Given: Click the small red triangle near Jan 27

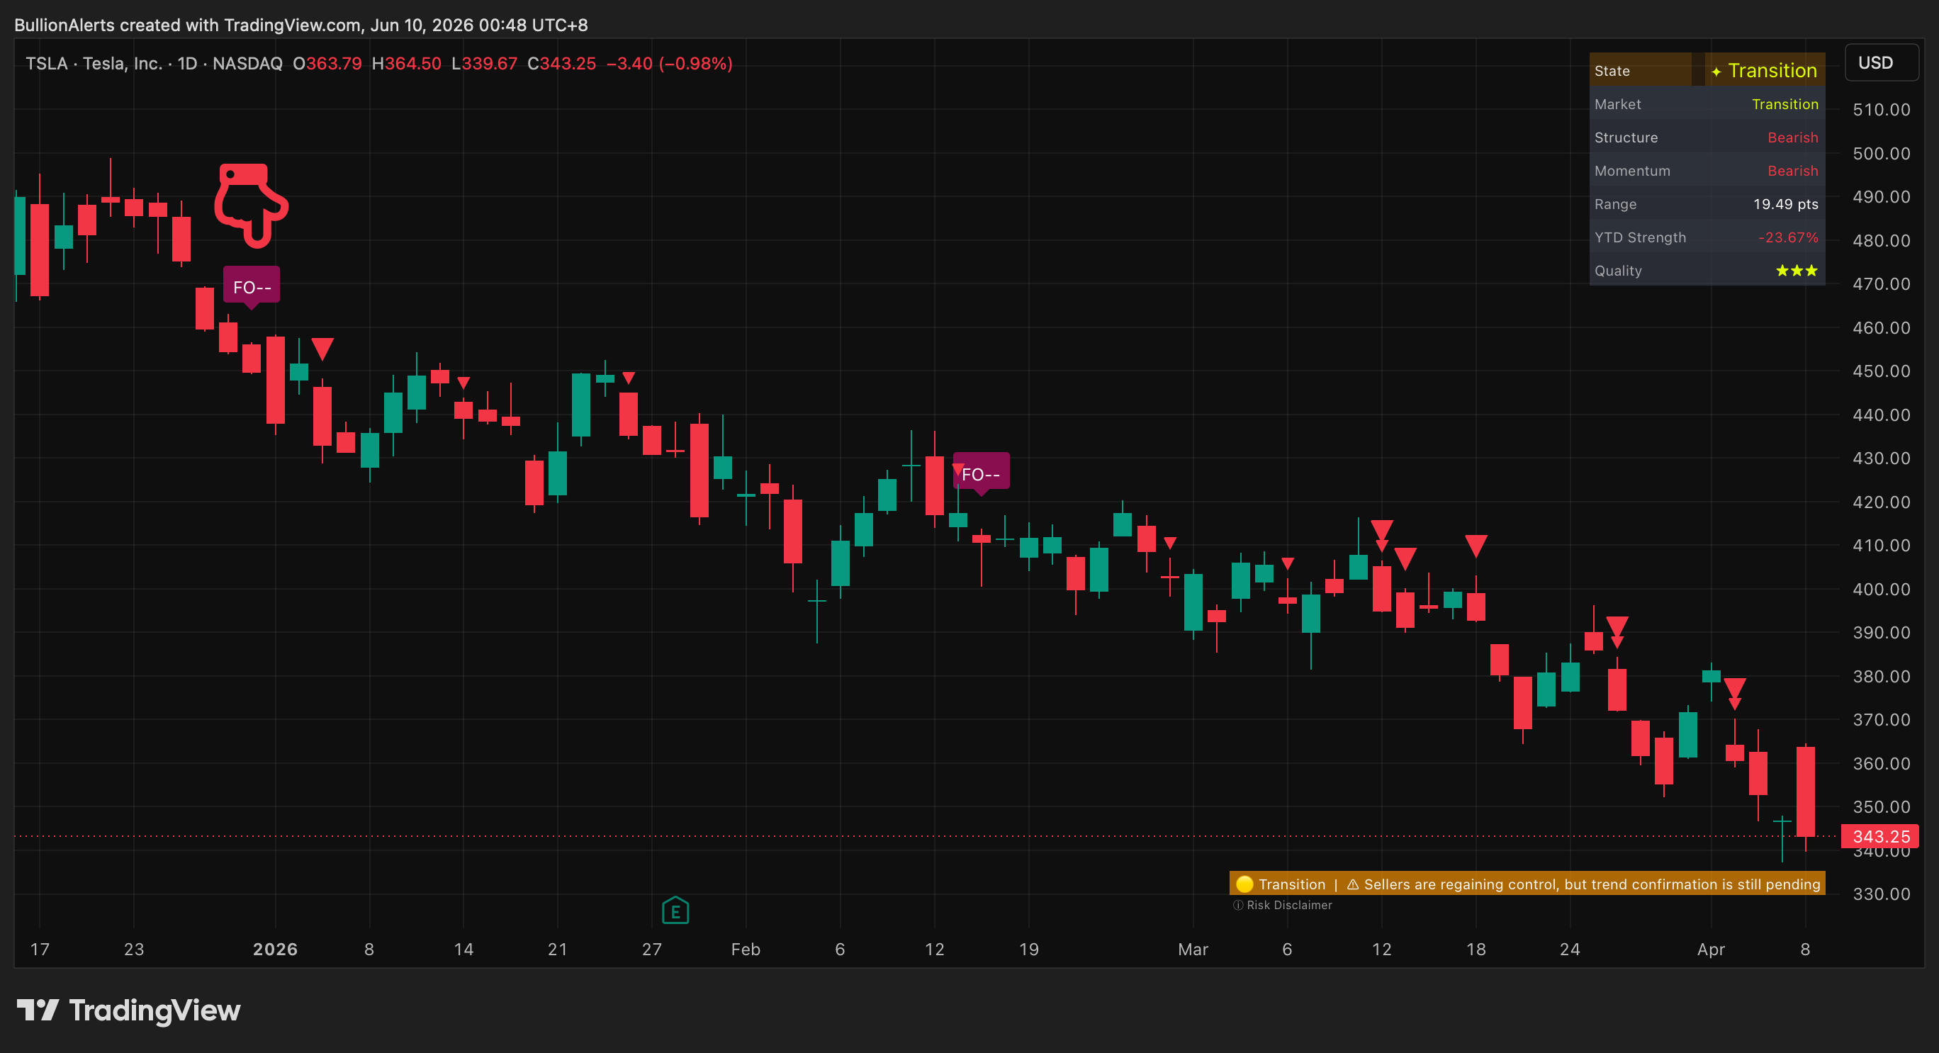Looking at the screenshot, I should click(x=629, y=377).
